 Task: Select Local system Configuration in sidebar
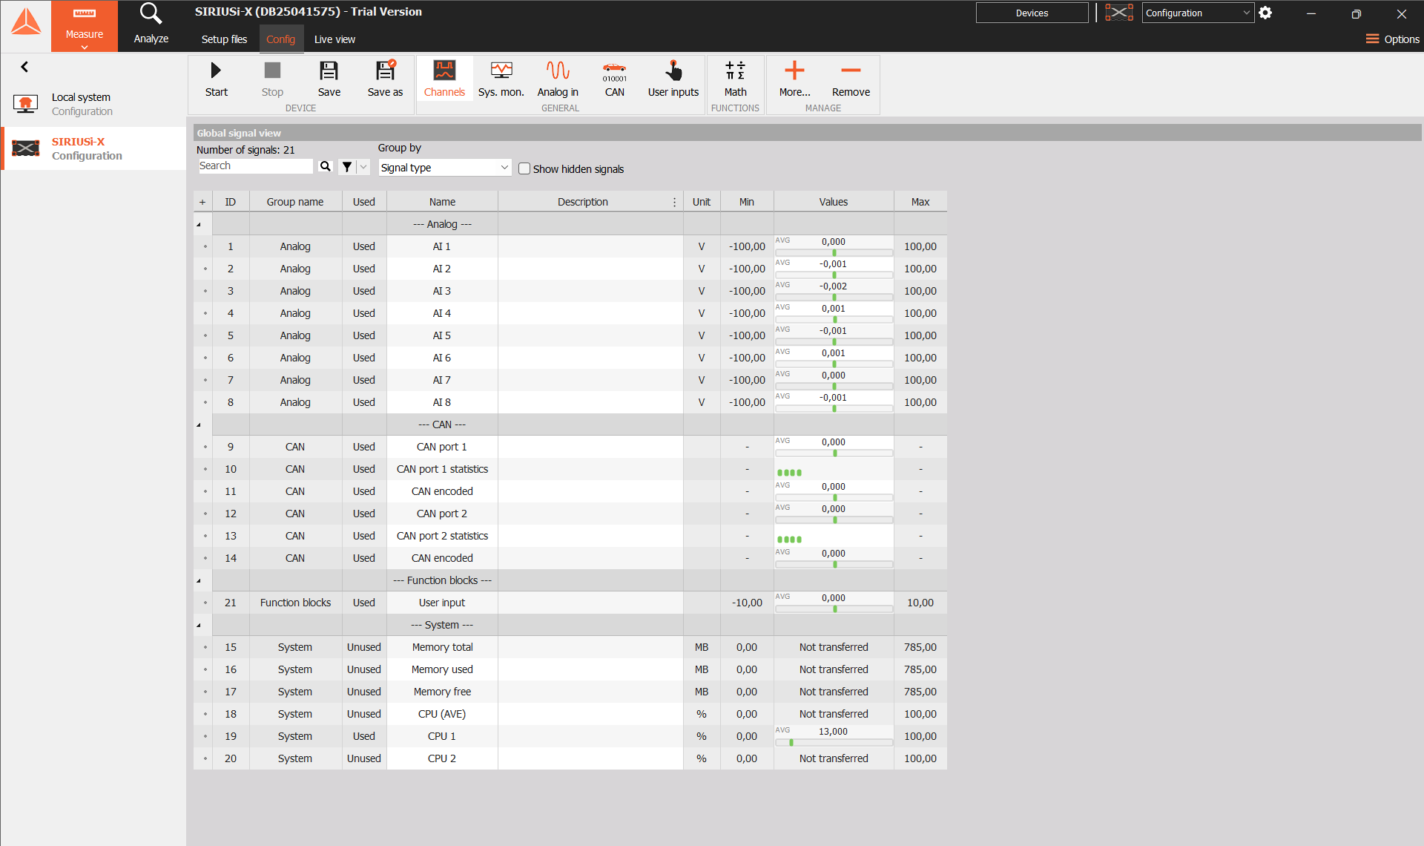(93, 104)
